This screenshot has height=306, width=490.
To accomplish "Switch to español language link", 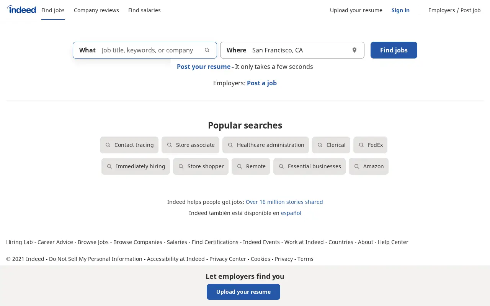I will (x=291, y=213).
